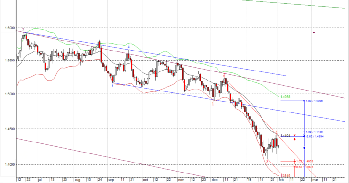Select the sep label on the date axis
This screenshot has width=349, height=183.
(x=111, y=180)
